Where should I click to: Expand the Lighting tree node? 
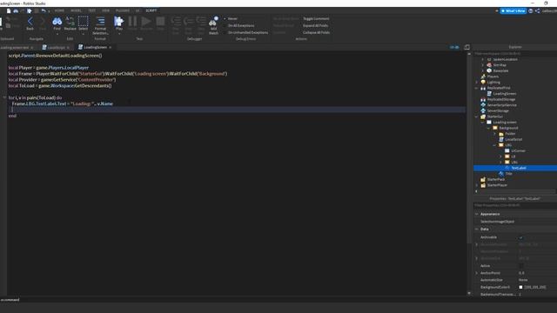[x=477, y=83]
